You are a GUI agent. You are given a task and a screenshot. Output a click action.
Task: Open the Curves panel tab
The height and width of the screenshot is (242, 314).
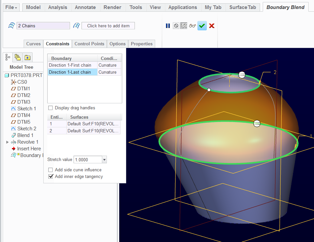[x=33, y=44]
